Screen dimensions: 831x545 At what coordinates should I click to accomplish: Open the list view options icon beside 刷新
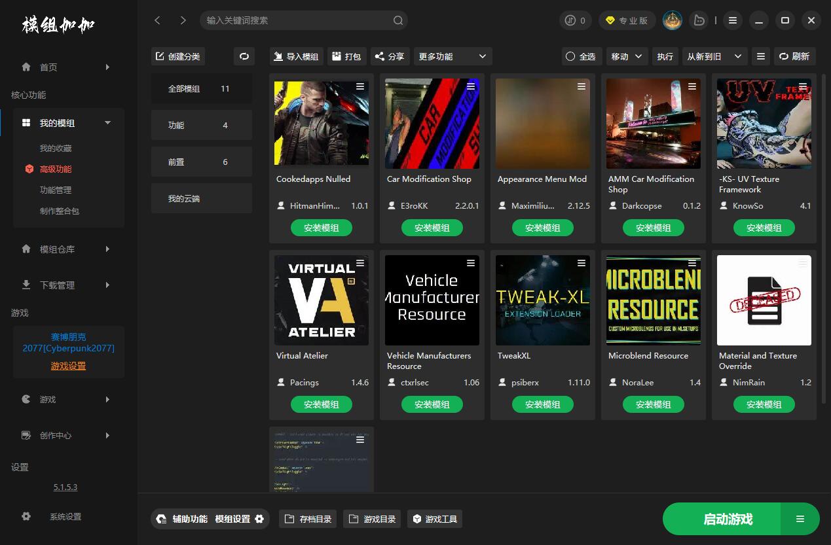(x=760, y=56)
